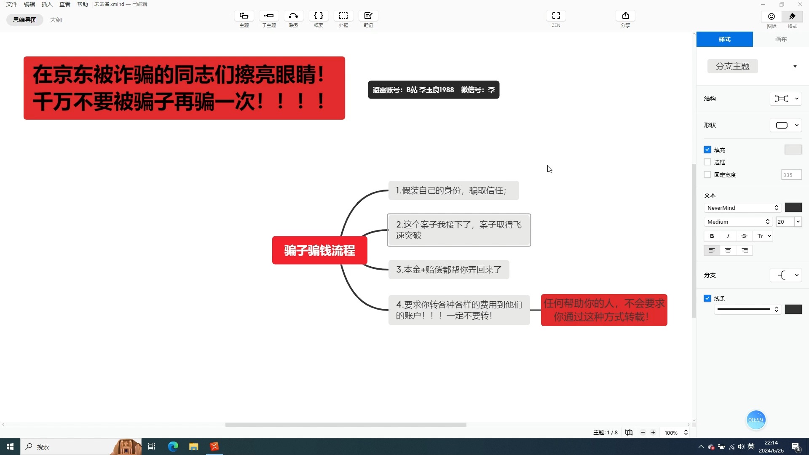Image resolution: width=809 pixels, height=455 pixels.
Task: Align text right
Action: tap(745, 250)
